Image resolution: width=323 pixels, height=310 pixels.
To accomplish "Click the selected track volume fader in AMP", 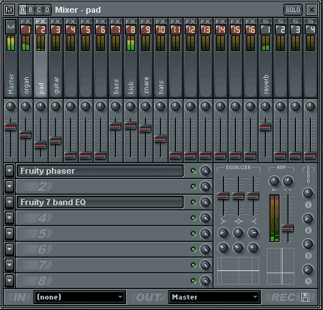I will point(288,228).
